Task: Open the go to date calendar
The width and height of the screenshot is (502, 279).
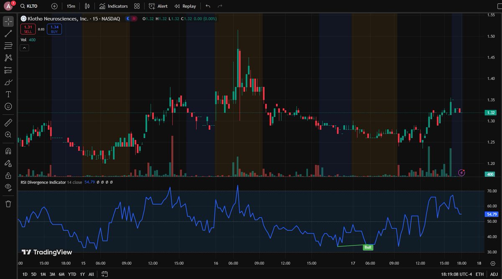Action: point(105,274)
